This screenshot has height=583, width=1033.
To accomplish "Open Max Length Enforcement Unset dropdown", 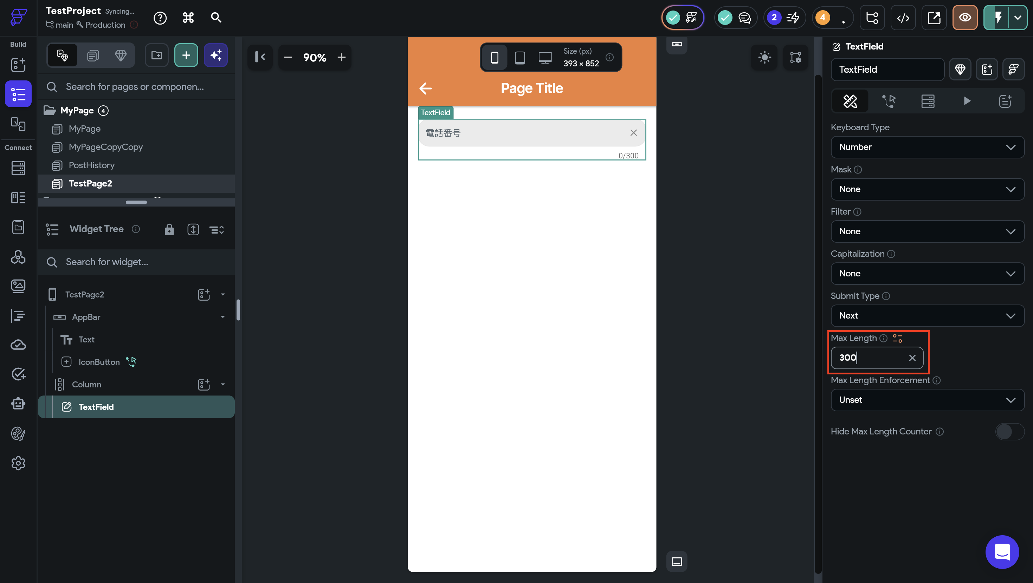I will pyautogui.click(x=927, y=400).
